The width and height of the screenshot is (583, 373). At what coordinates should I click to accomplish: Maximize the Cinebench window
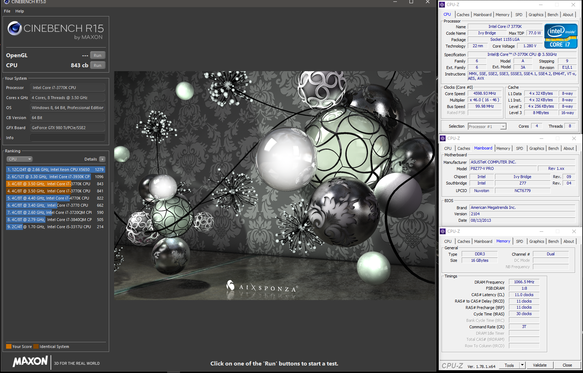click(411, 2)
